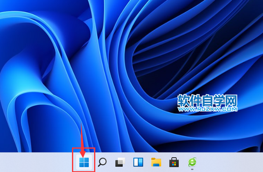This screenshot has height=172, width=263.
Task: Open the Windows Start menu
Action: (x=84, y=162)
